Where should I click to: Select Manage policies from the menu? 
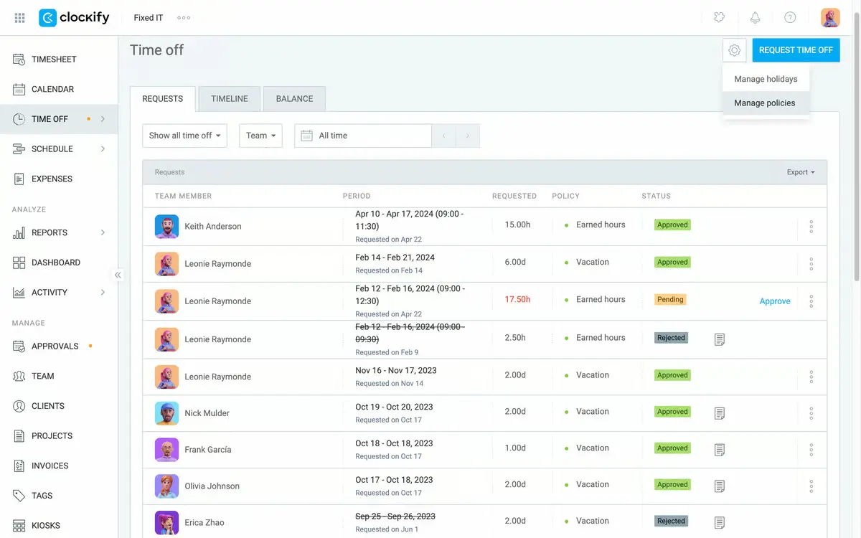click(765, 103)
